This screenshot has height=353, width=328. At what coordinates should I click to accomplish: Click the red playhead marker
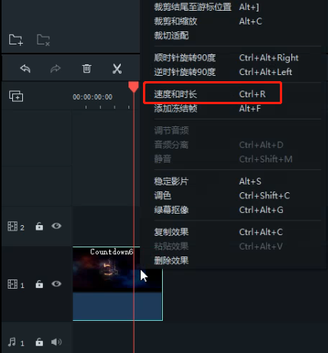(133, 87)
